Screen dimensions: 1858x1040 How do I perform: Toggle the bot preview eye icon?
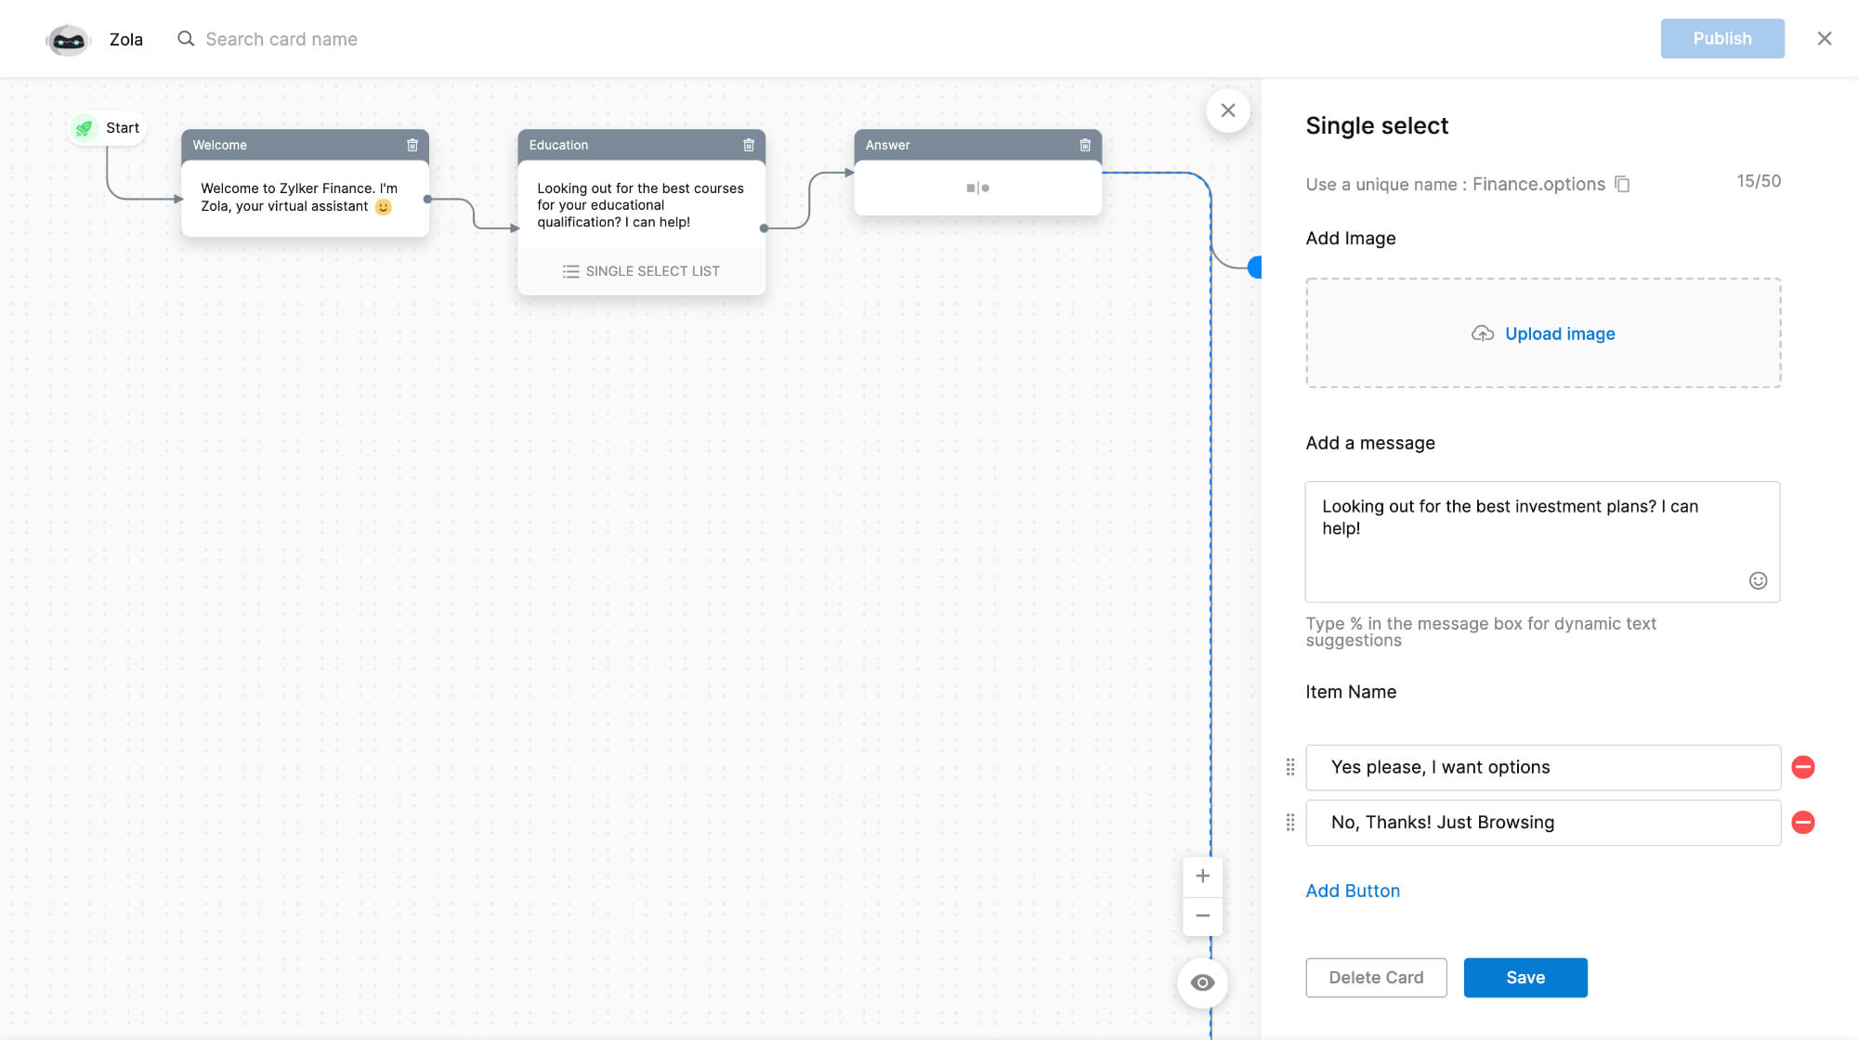[1202, 982]
